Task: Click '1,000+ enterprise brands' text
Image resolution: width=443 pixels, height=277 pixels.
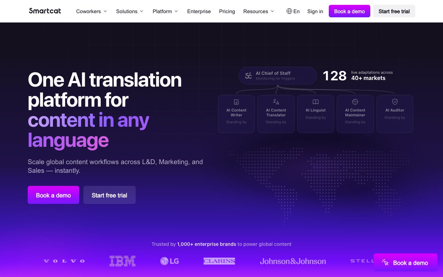Action: (x=207, y=244)
